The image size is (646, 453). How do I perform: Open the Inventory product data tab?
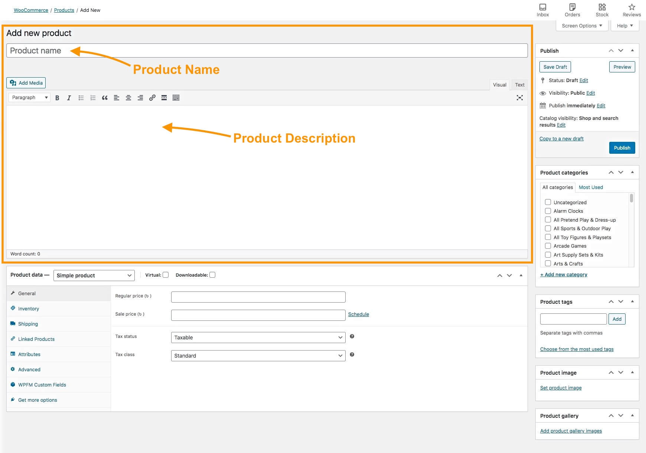tap(29, 309)
